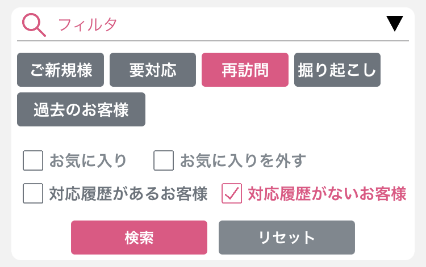This screenshot has width=426, height=267.
Task: Select the 過去のお客様 filter tag
Action: pyautogui.click(x=81, y=109)
